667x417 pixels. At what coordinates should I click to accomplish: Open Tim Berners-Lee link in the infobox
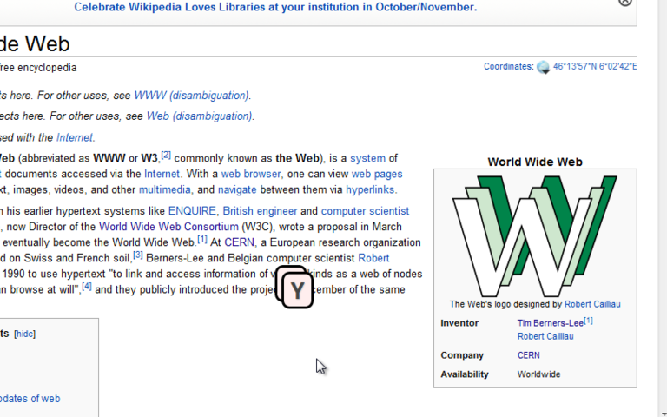550,323
